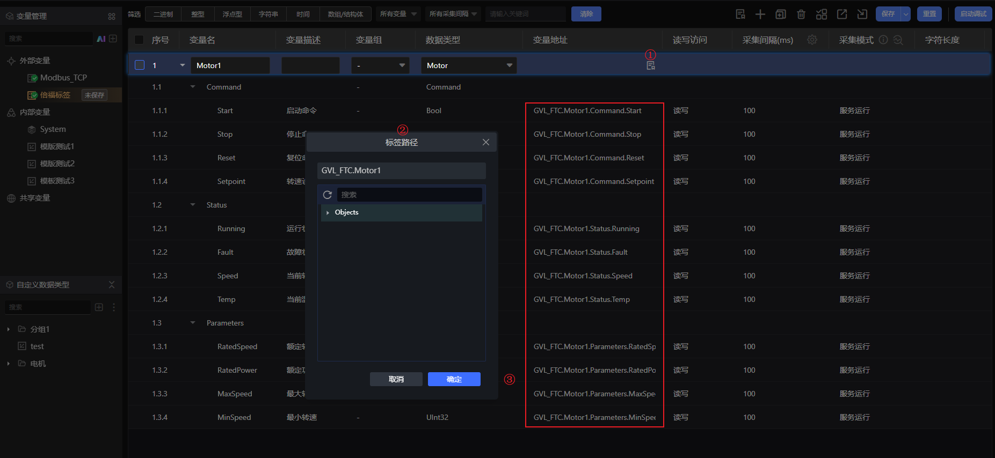Viewport: 995px width, 458px height.
Task: Click the batch tag address toolbar icon
Action: (x=740, y=14)
